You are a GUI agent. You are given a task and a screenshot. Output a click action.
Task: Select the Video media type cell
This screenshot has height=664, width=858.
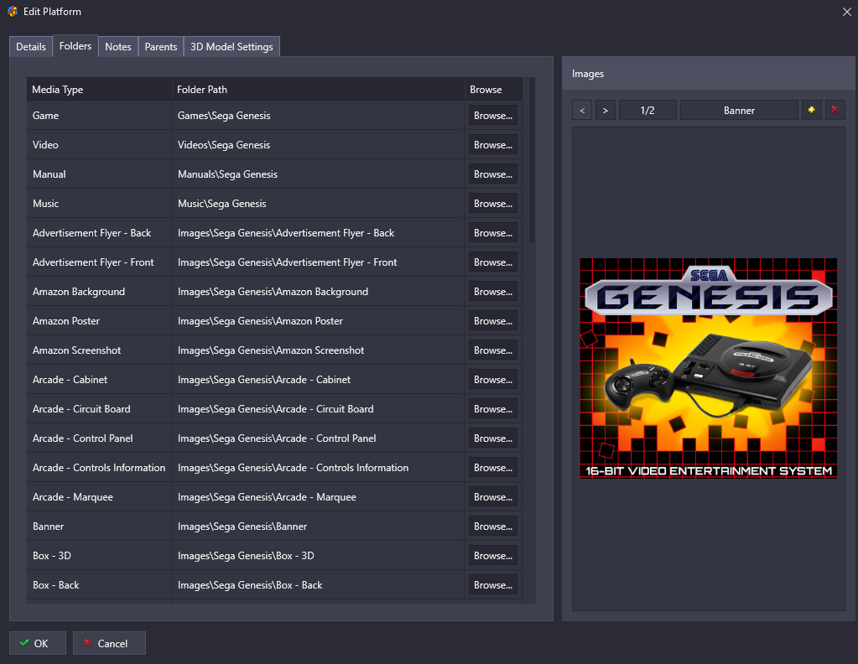[x=99, y=145]
